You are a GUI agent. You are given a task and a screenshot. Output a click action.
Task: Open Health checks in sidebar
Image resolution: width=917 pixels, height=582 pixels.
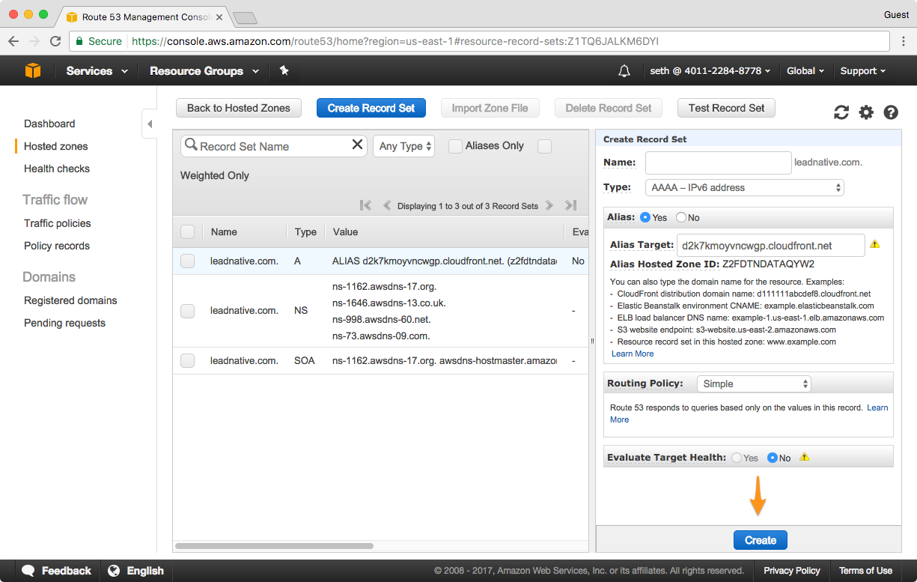coord(57,169)
